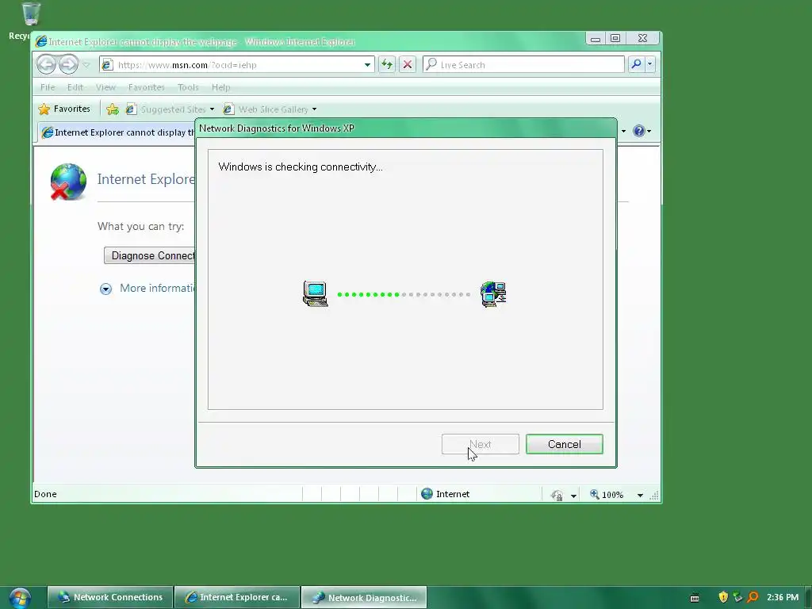Open the Favorites menu
812x609 pixels.
[x=147, y=87]
